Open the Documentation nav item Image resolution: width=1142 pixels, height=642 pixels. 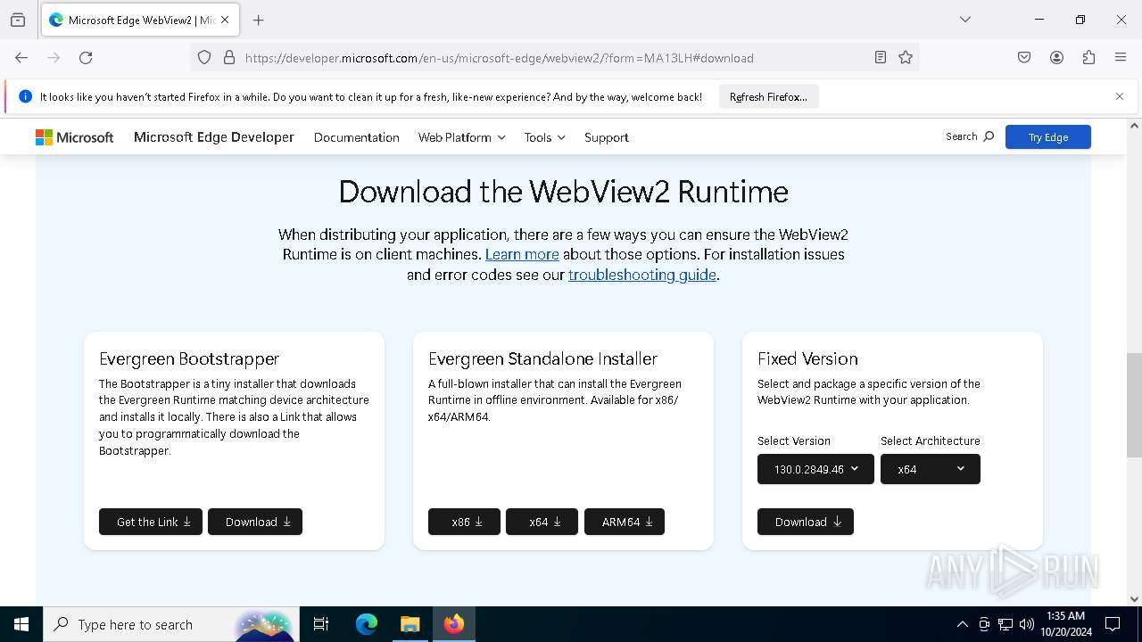point(357,137)
